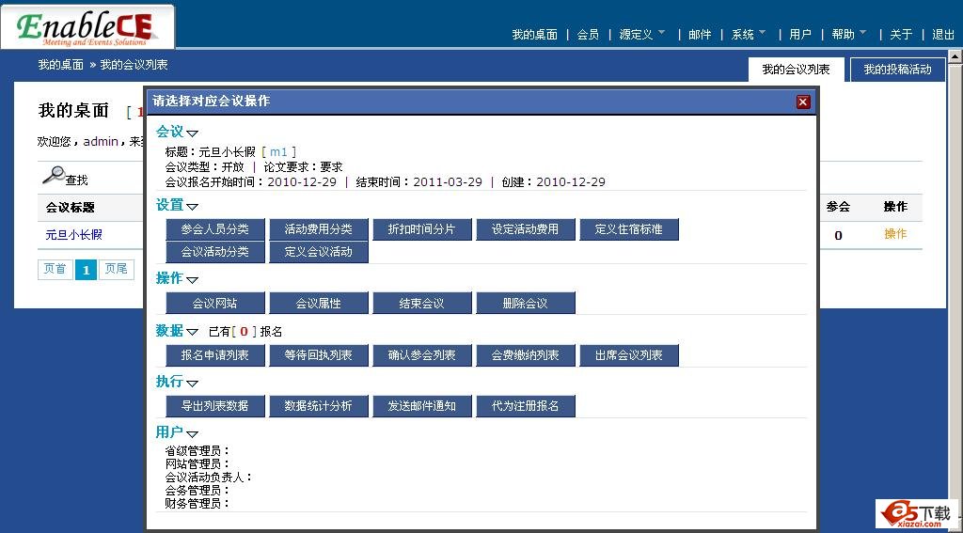Click the start date 2010-12-29
Image resolution: width=963 pixels, height=533 pixels.
pos(302,181)
